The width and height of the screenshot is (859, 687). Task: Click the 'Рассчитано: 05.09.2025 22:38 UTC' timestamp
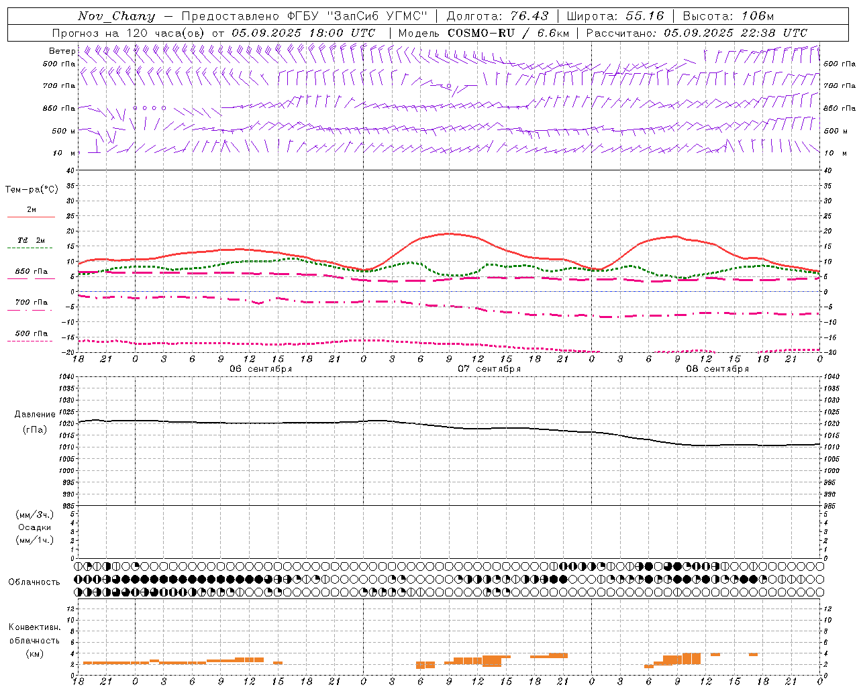697,33
